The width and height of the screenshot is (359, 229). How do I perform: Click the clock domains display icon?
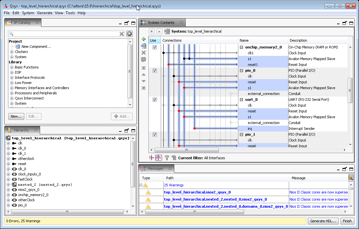point(152,158)
